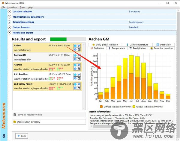This screenshot has height=141, width=180.
Task: Maximize the Meteonorm window
Action: pyautogui.click(x=168, y=3)
